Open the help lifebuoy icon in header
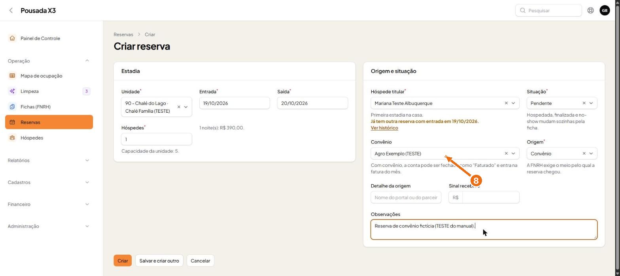Viewport: 620px width, 276px height. tap(590, 10)
